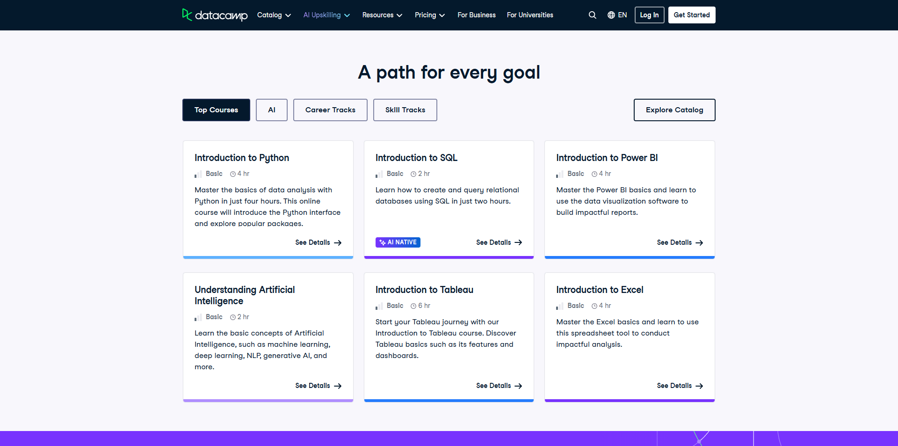Click the arrow icon on Introduction to Python card
Viewport: 898px width, 446px height.
tap(338, 243)
